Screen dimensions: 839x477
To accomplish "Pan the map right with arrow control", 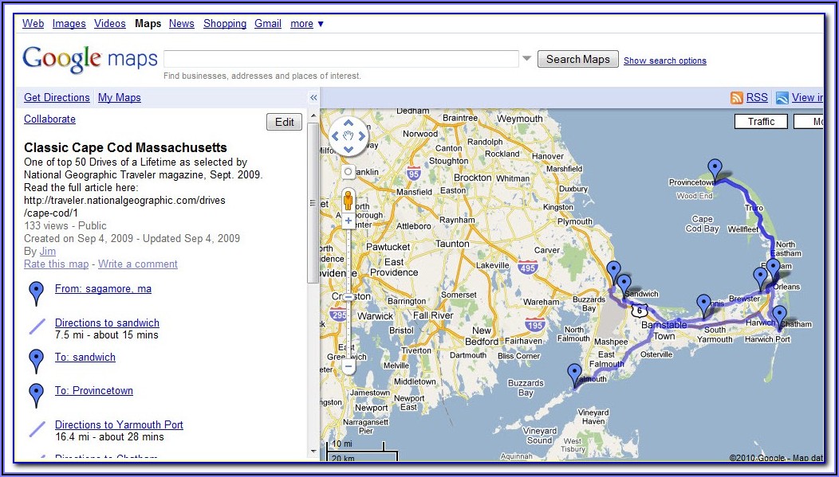I will [x=360, y=136].
